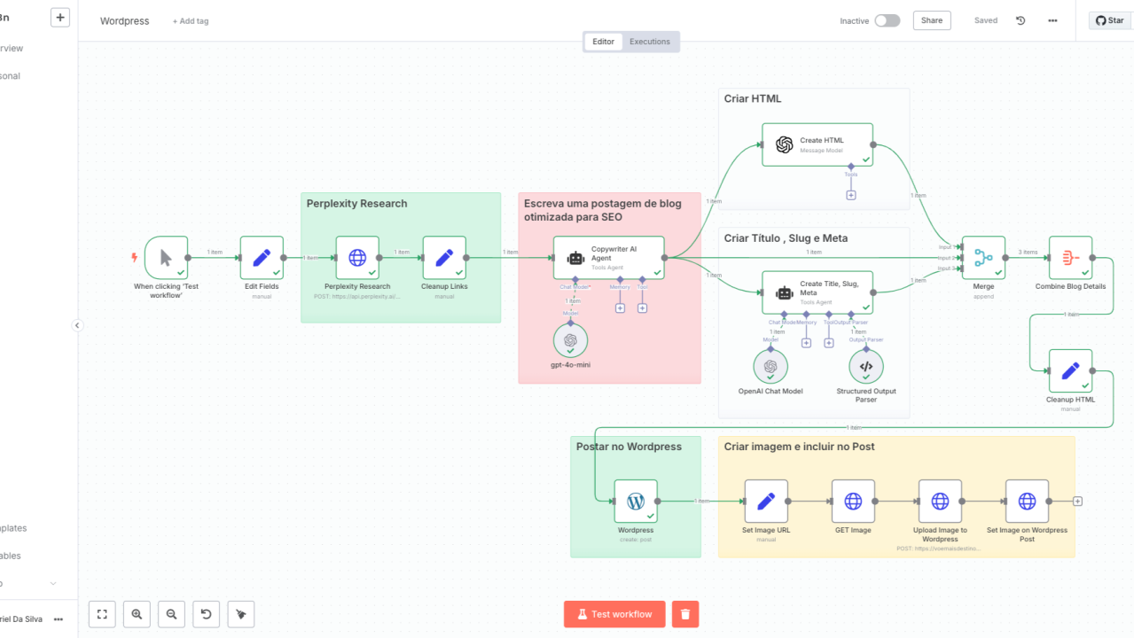Image resolution: width=1134 pixels, height=638 pixels.
Task: Open the Copywriter AI Agent node
Action: (608, 258)
